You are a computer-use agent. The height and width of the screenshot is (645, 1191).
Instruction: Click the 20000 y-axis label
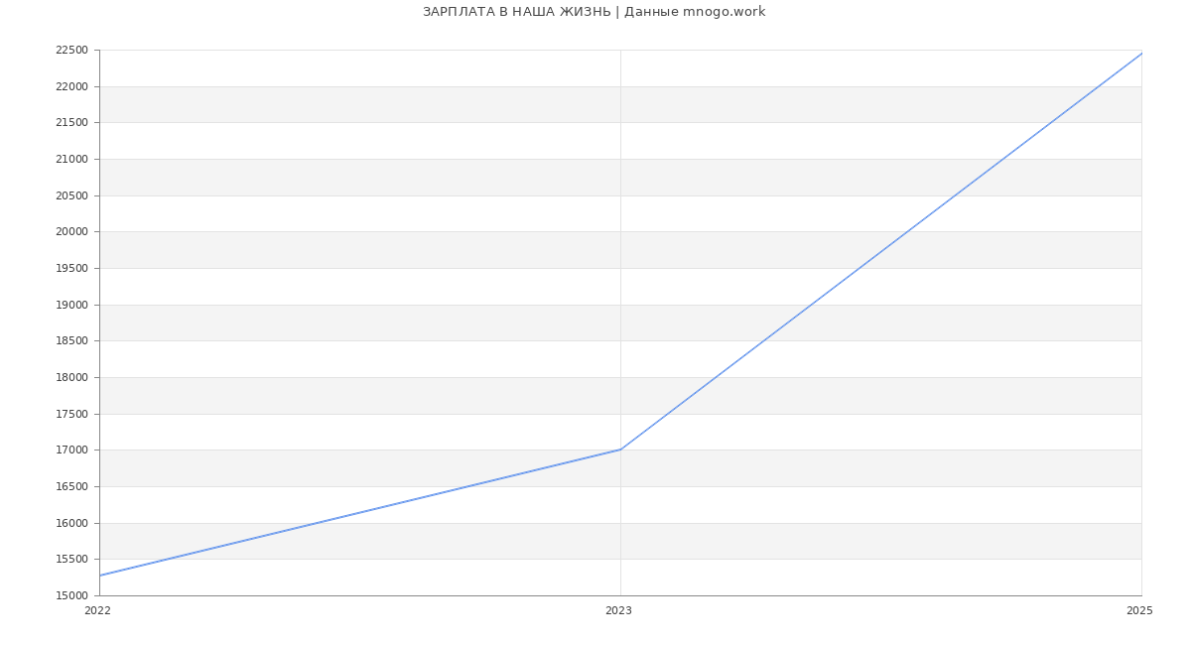pyautogui.click(x=71, y=232)
